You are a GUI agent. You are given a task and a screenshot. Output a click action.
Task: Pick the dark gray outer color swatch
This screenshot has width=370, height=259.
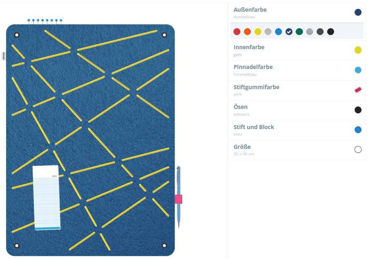320,31
